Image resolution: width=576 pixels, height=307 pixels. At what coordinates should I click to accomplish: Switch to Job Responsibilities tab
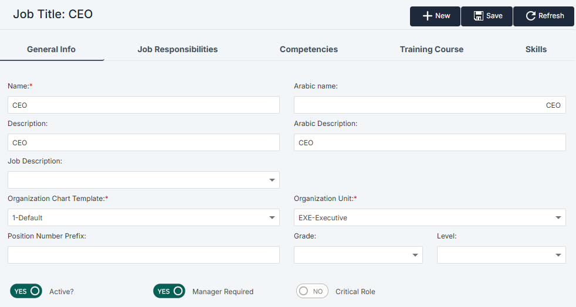tap(178, 49)
